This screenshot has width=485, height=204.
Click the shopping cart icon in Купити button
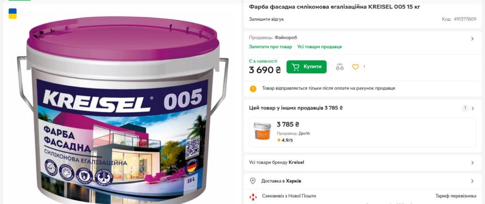click(296, 67)
